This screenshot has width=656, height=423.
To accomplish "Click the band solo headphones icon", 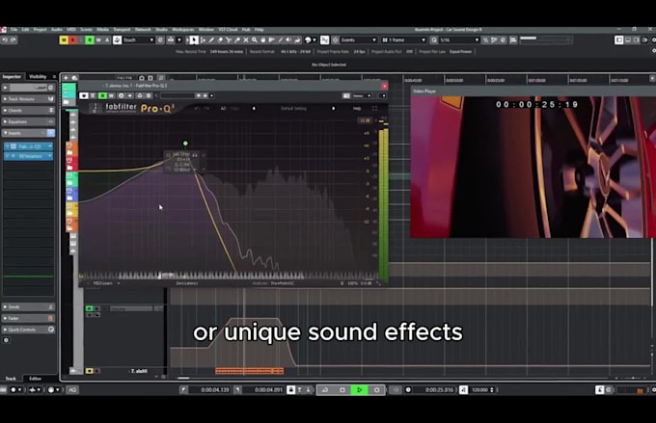I will tap(195, 155).
